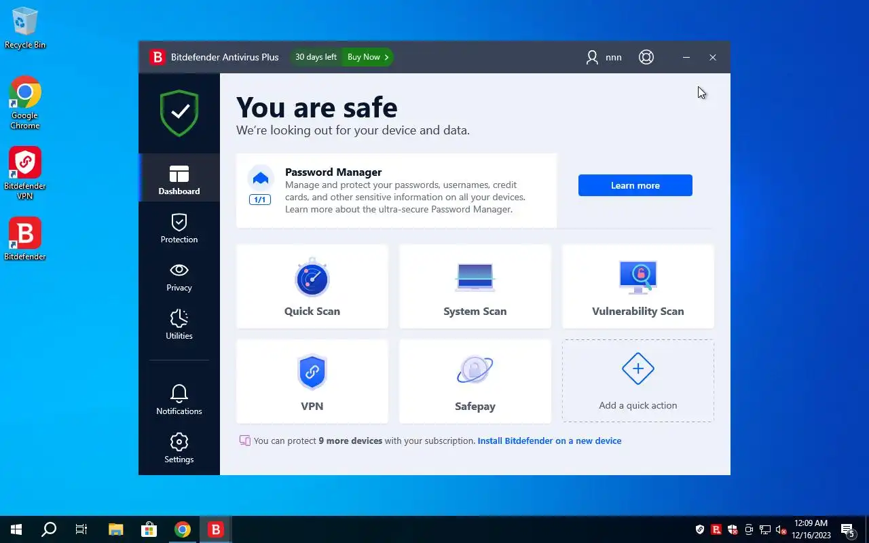This screenshot has height=543, width=869.
Task: Start a System Scan
Action: point(475,286)
